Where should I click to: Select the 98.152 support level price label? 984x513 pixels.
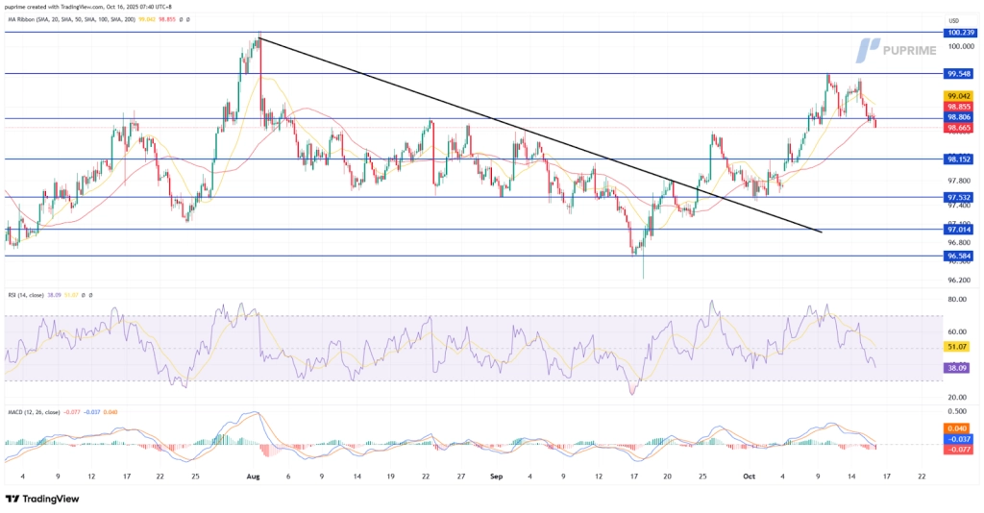tap(959, 159)
